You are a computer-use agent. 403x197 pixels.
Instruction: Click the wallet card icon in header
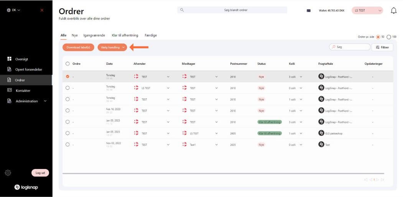coord(309,11)
